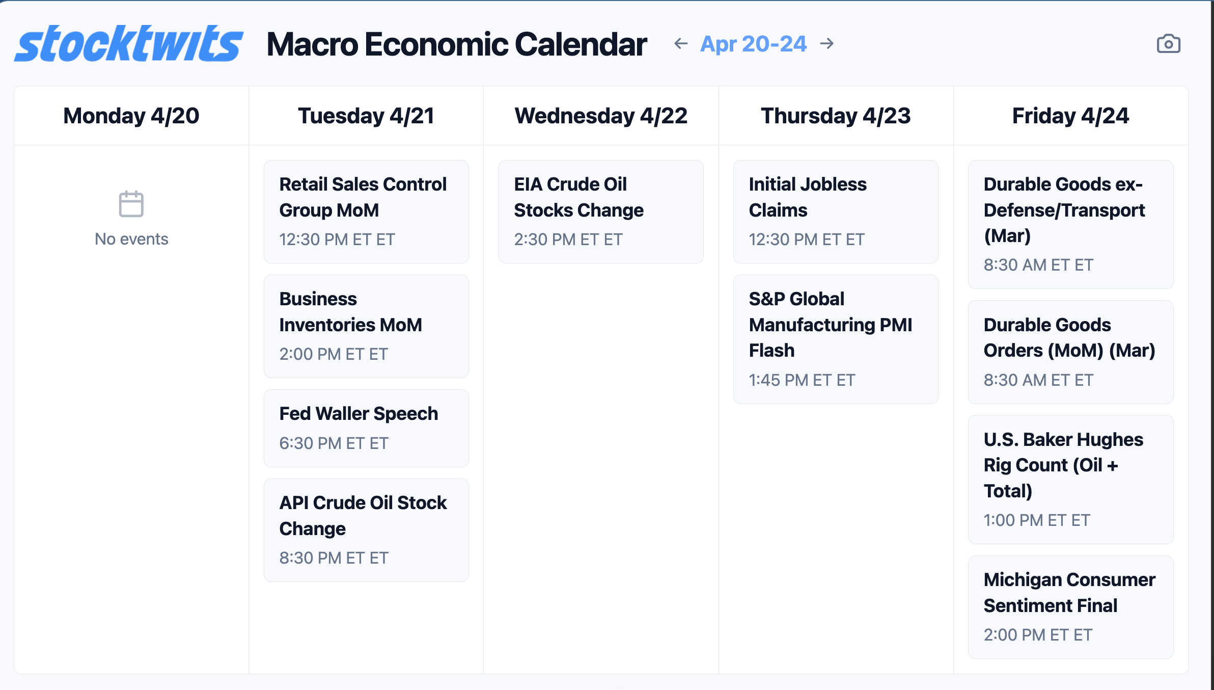Open the Business Inventories MoM event

(366, 326)
